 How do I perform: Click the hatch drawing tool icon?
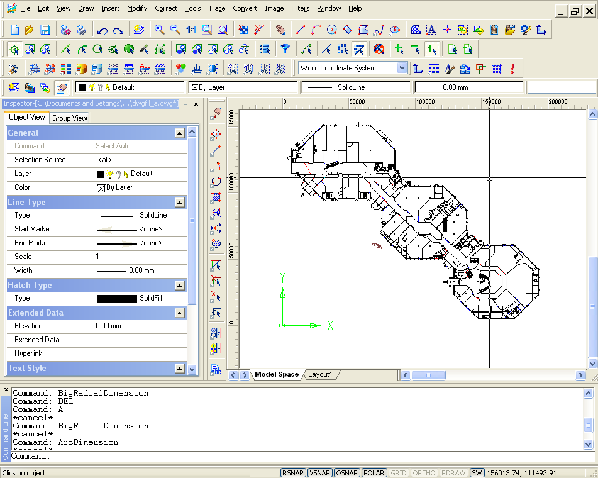416,30
